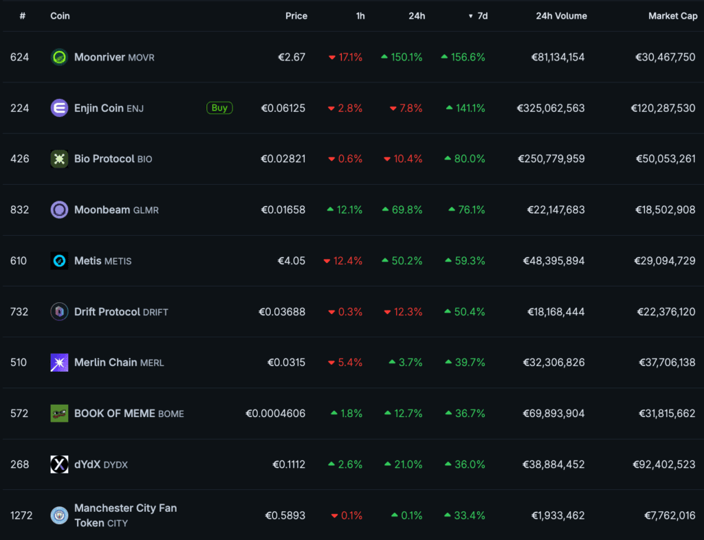
Task: Click the dYdX logo icon
Action: click(x=59, y=464)
